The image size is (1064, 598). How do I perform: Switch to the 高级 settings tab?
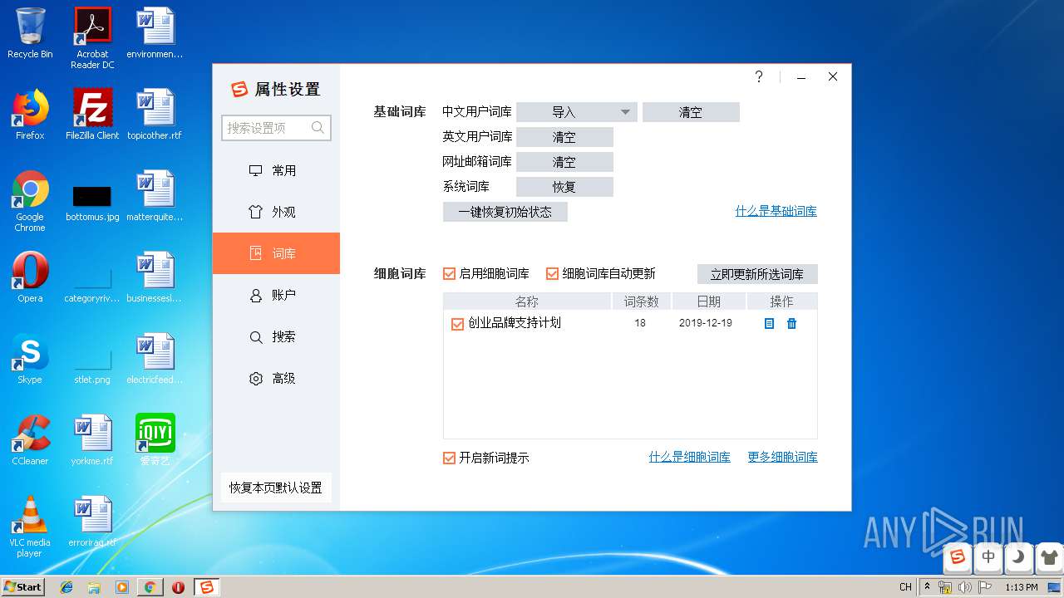[x=276, y=378]
